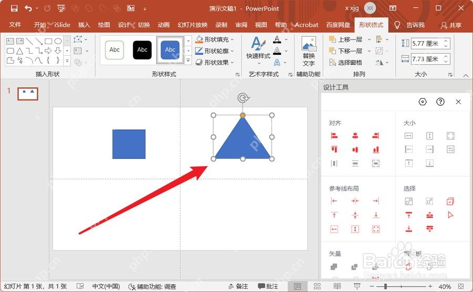Collapse the ribbon with the chevron

(466, 75)
